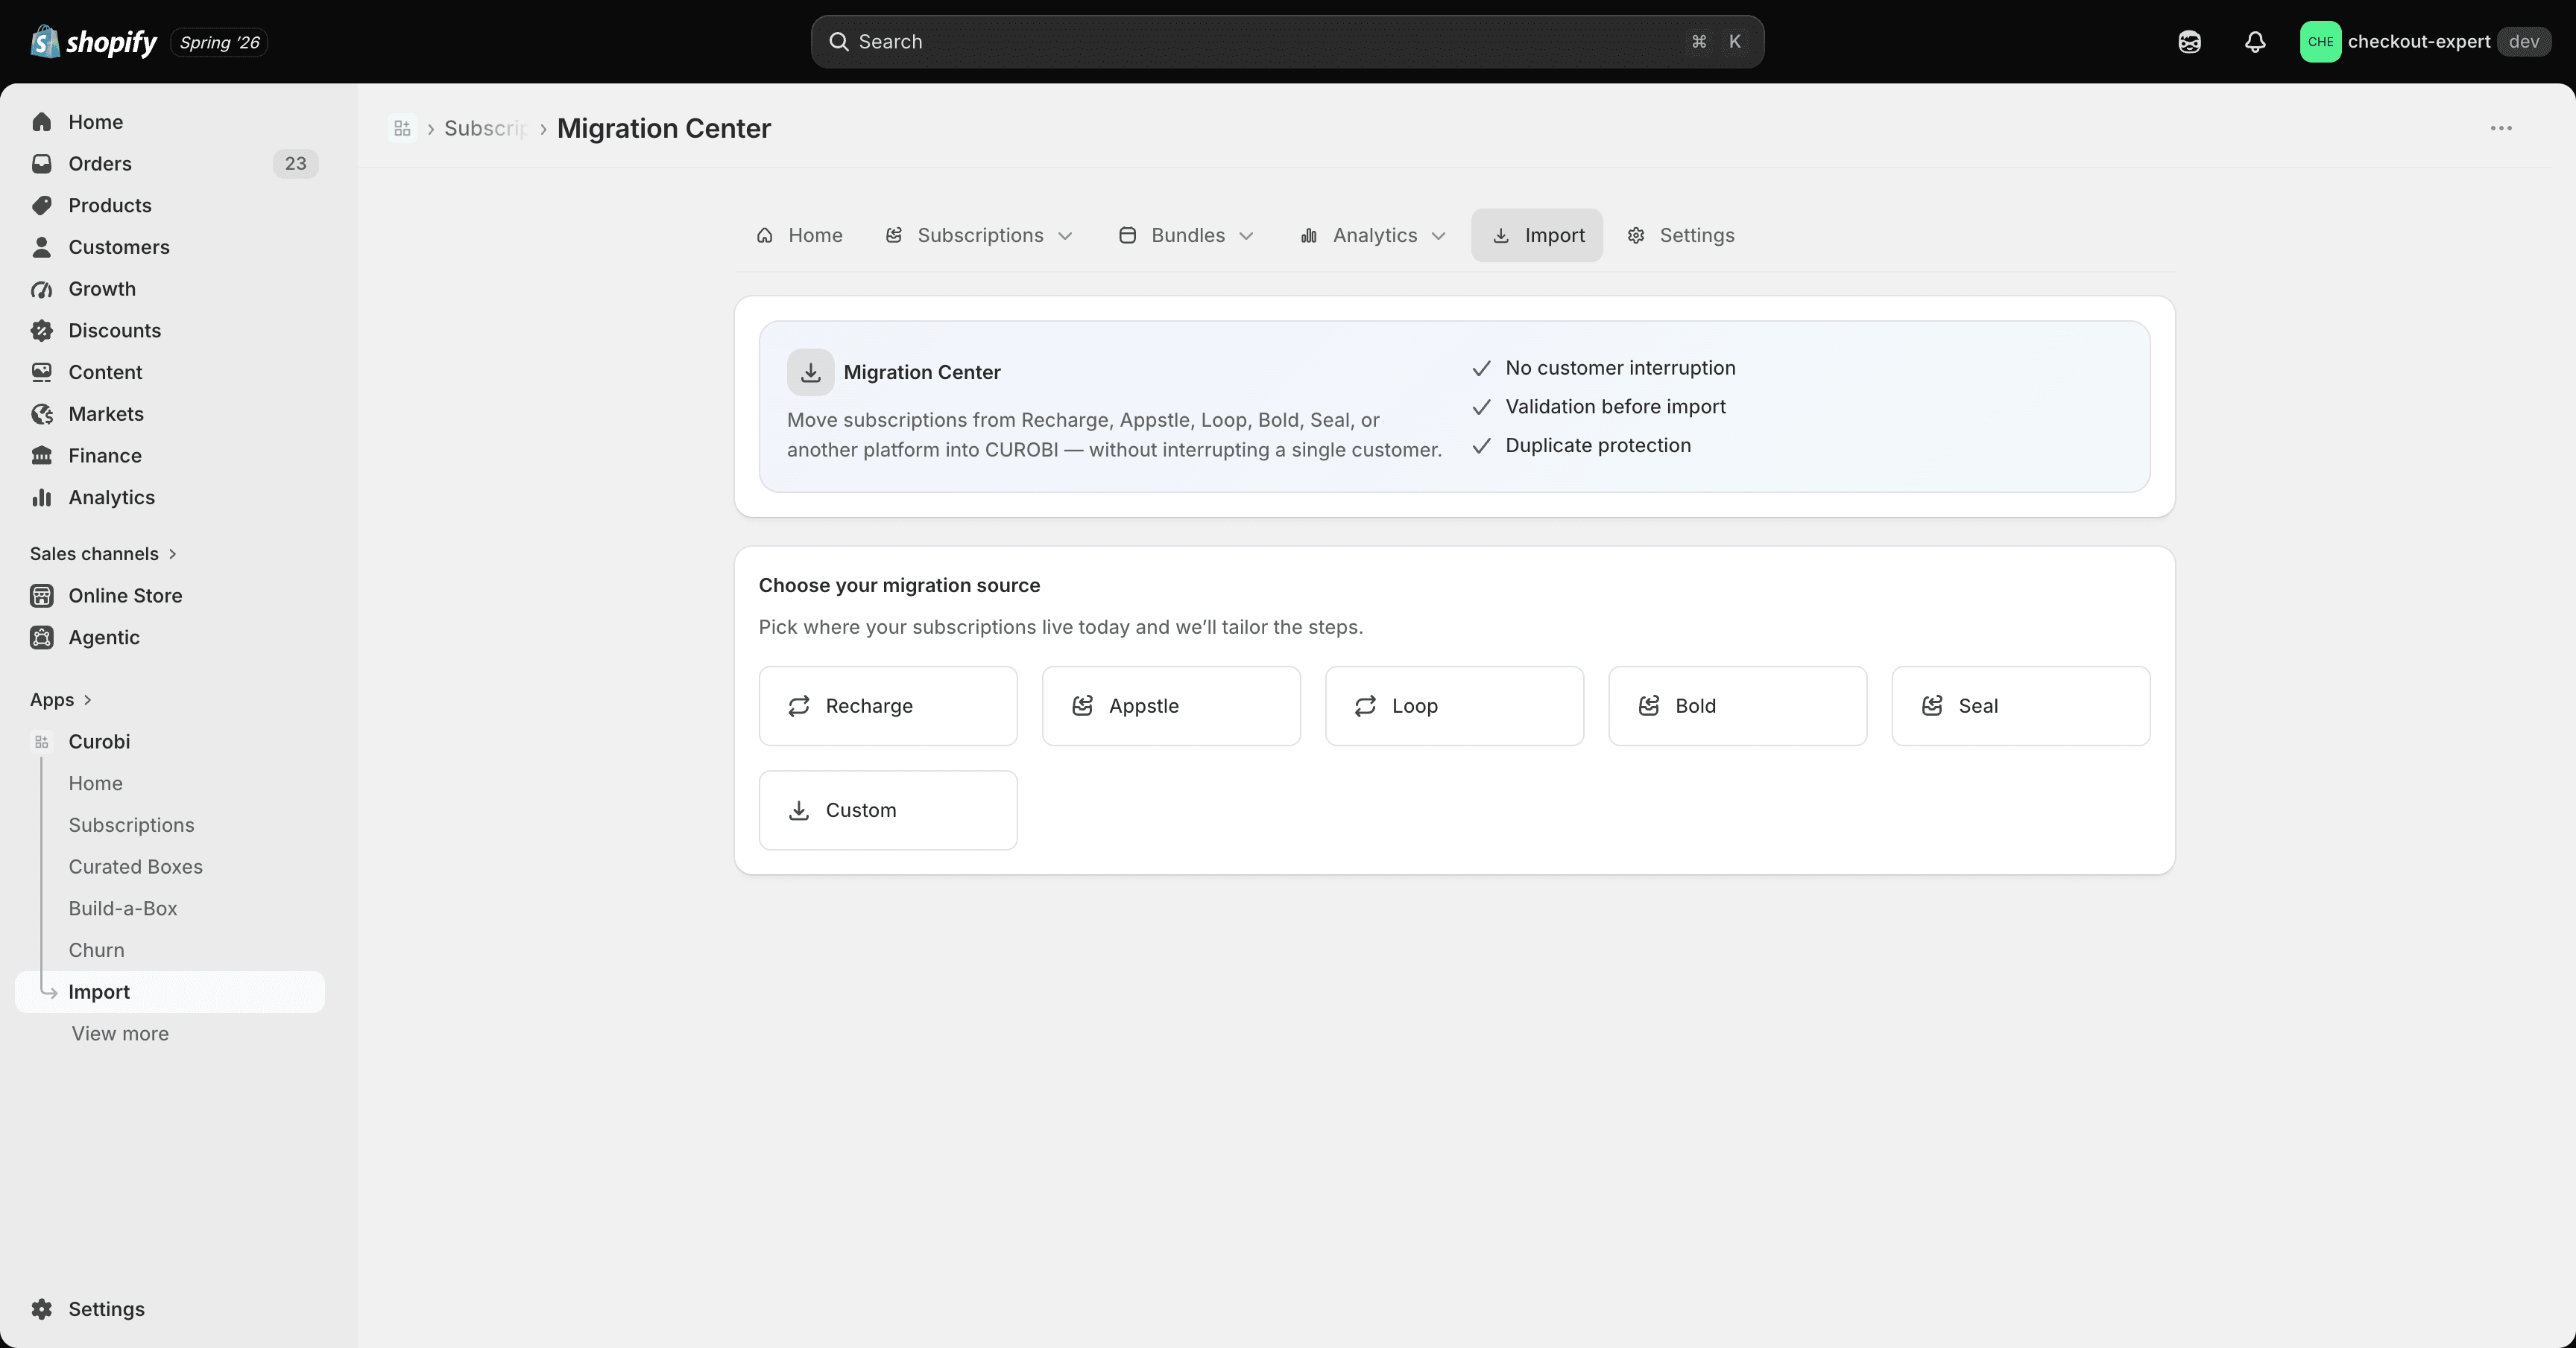2576x1348 pixels.
Task: Click the search magnifier icon
Action: point(839,42)
